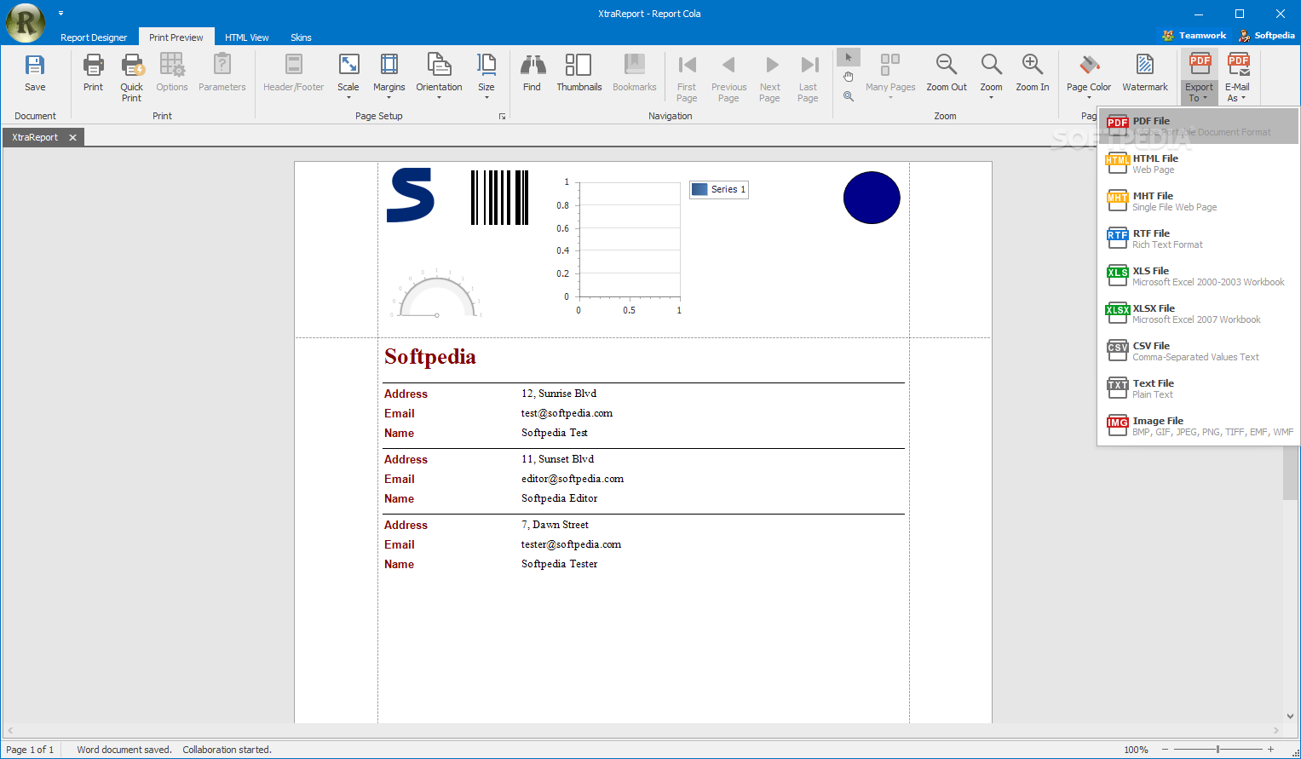
Task: Open the Scale tool
Action: point(348,77)
